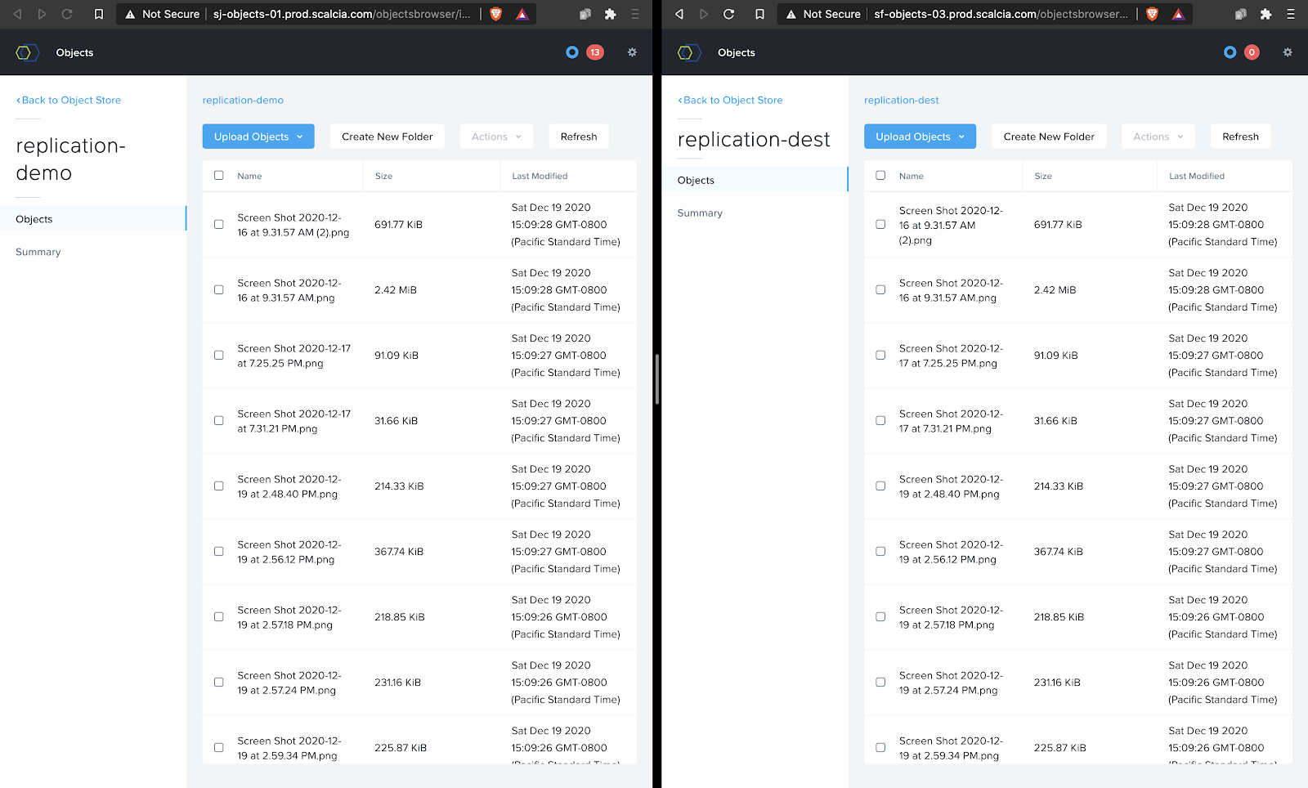Go forward in the sj-objects-01 browser window

[42, 14]
